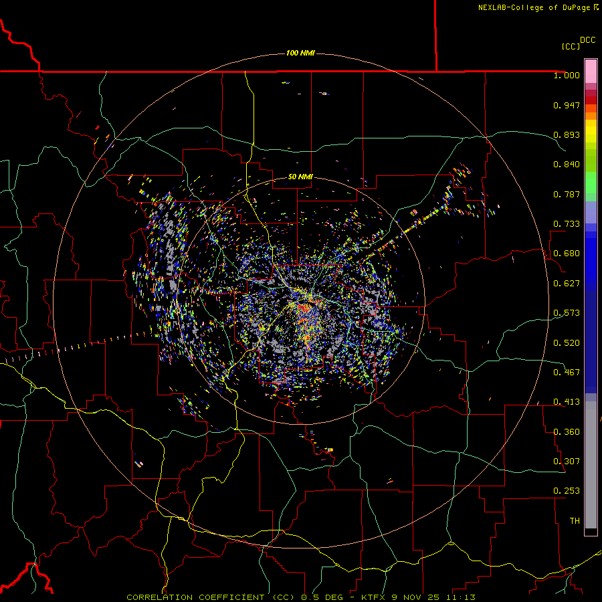Viewport: 602px width, 602px height.
Task: Click the 0.627 legend value
Action: pos(567,284)
